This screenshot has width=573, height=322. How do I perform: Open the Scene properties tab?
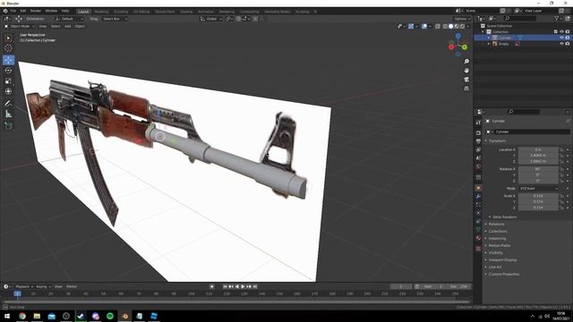click(478, 158)
